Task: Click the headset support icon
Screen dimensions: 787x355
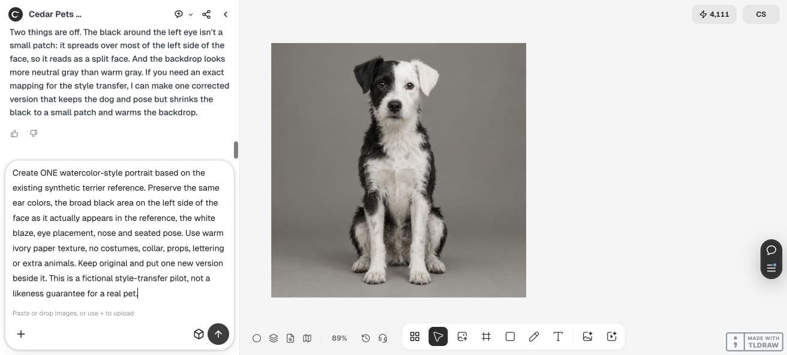Action: click(x=383, y=338)
